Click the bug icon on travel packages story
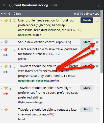Image resolution: width=104 pixels, height=123 pixels. point(6,49)
